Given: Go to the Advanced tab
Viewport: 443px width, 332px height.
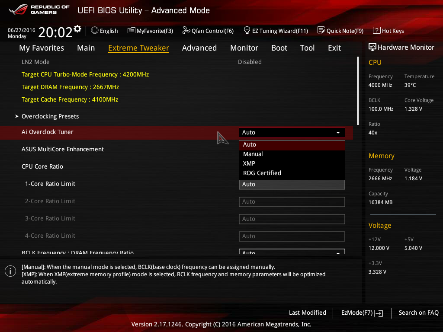Looking at the screenshot, I should click(199, 48).
